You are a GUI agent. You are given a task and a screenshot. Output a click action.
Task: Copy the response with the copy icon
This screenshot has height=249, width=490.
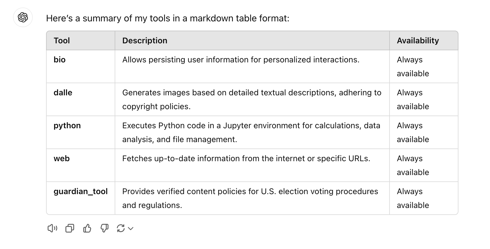(70, 228)
